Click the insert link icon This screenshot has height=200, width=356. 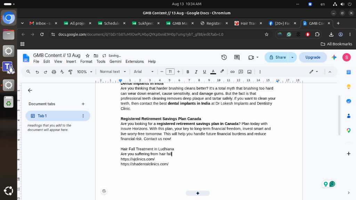coord(232,72)
